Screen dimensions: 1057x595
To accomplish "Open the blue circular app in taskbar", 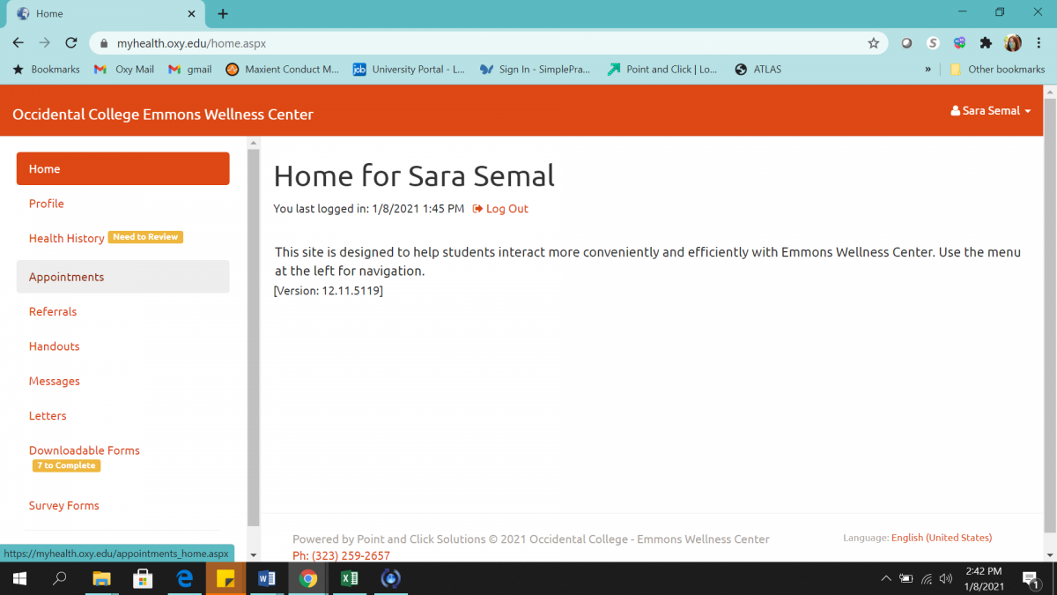I will tap(391, 579).
